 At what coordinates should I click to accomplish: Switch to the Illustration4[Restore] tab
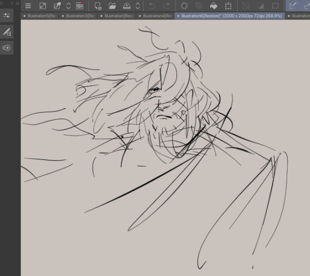click(x=155, y=16)
